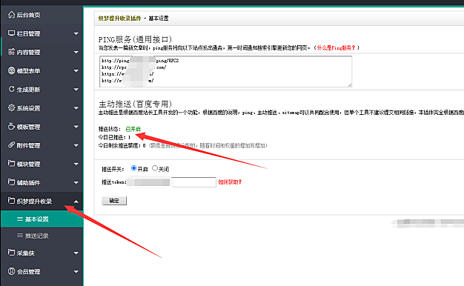
Task: Click the folder icon beside 织梦提升收录
Action: pos(11,201)
